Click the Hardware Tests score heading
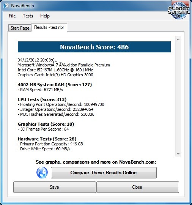The height and width of the screenshot is (205, 192). (47, 139)
